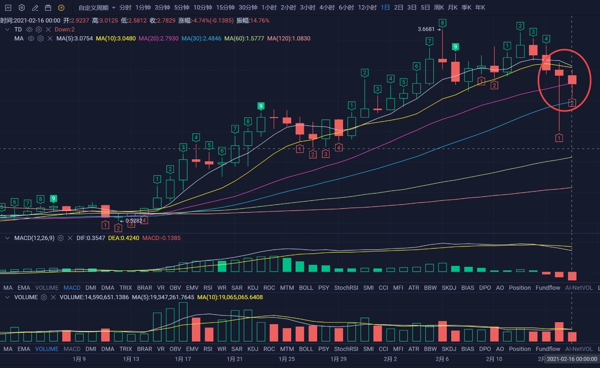This screenshot has height=368, width=600.
Task: Switch to 3分钟 timeframe
Action: click(x=162, y=8)
